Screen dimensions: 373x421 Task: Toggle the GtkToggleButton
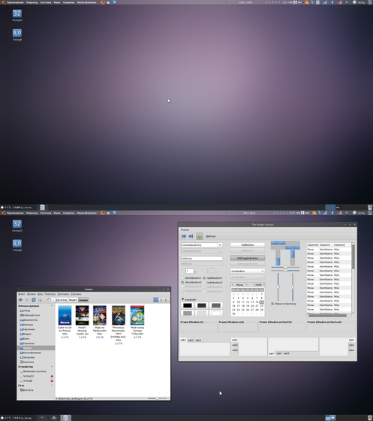(x=248, y=258)
